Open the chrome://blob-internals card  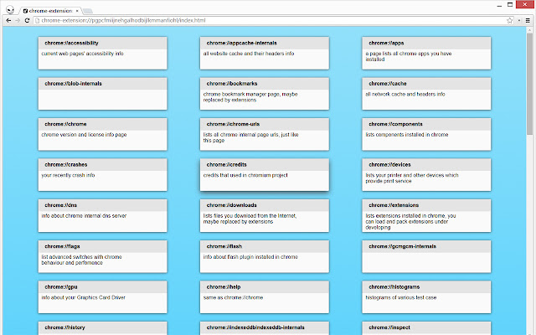[x=102, y=94]
